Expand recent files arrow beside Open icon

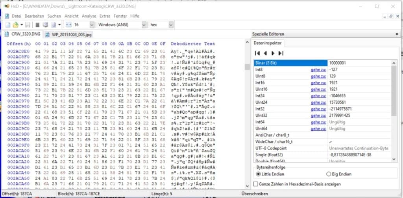(22, 25)
